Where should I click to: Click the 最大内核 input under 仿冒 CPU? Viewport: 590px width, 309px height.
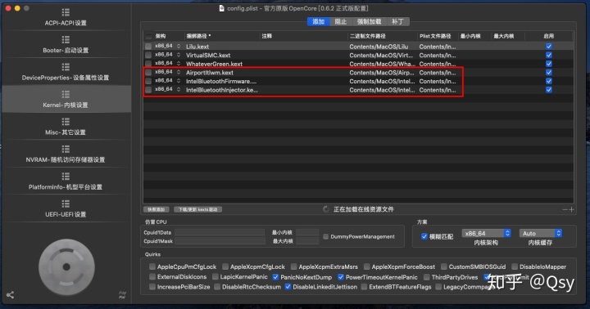pos(307,241)
